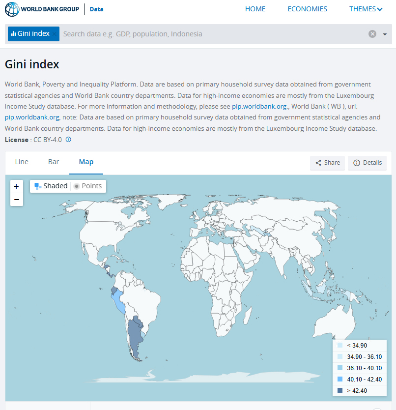Open the Bar chart tab
The image size is (396, 410).
point(53,162)
